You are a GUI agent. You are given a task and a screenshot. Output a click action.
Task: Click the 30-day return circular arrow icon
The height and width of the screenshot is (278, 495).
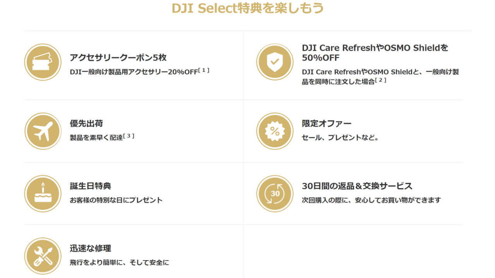click(275, 193)
